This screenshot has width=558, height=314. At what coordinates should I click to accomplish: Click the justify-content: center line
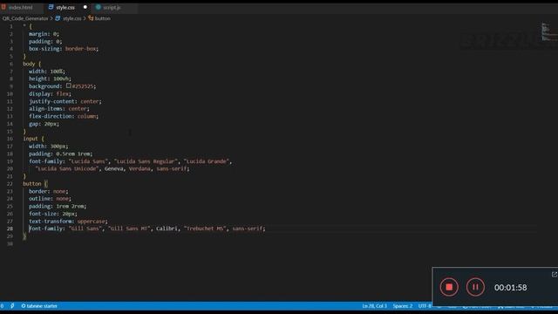(65, 101)
